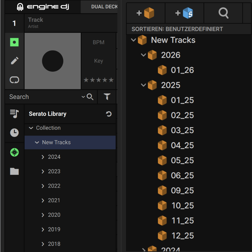Open the search magnifier in Serato panel
This screenshot has height=252, width=252.
pyautogui.click(x=223, y=13)
